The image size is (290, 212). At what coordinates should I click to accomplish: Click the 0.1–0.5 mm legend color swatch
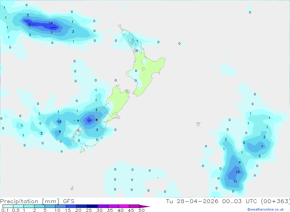click(x=8, y=206)
